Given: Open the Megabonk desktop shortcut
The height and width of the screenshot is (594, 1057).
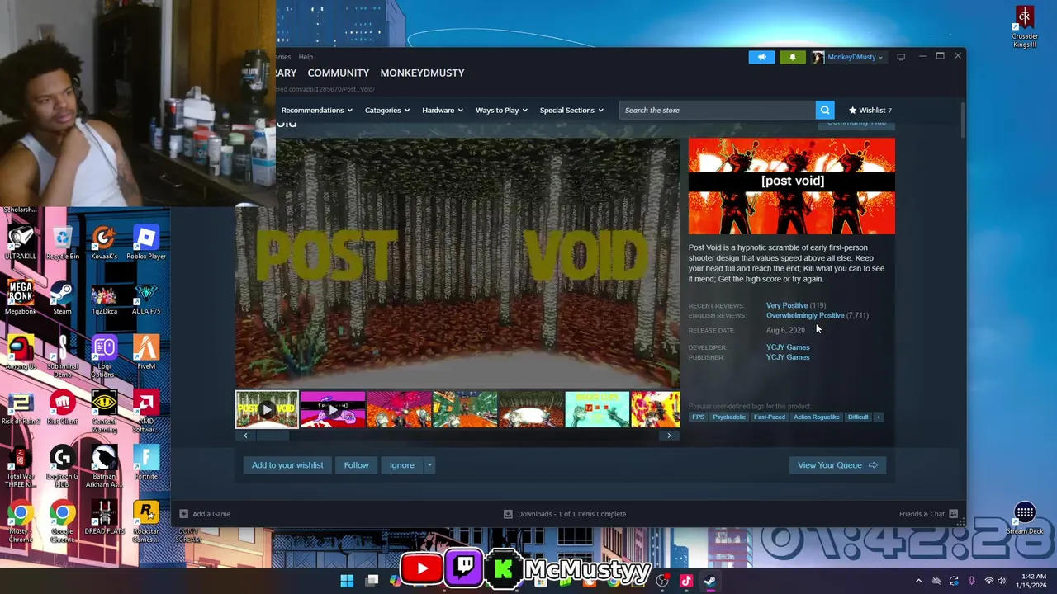Looking at the screenshot, I should pos(21,299).
